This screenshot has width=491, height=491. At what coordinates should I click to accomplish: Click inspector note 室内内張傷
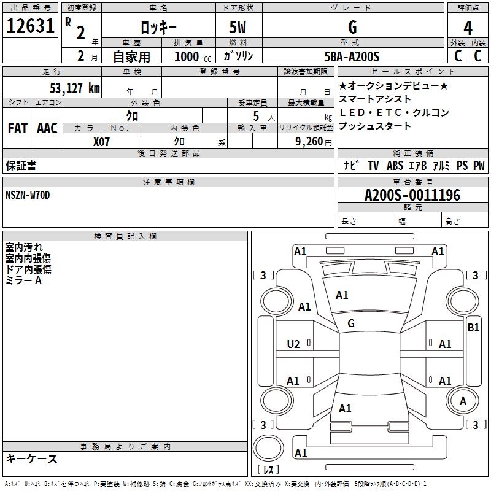(28, 258)
